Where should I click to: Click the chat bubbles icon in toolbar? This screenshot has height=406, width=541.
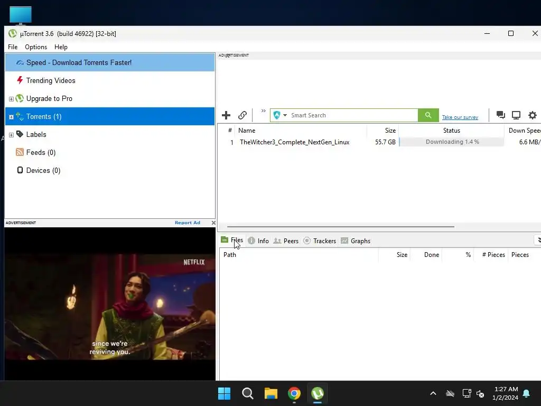[x=501, y=115]
